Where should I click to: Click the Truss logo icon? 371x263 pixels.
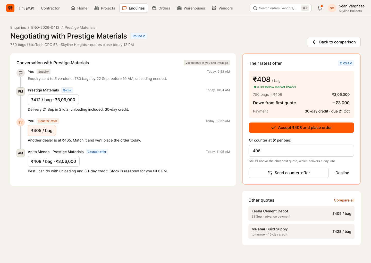(x=10, y=8)
